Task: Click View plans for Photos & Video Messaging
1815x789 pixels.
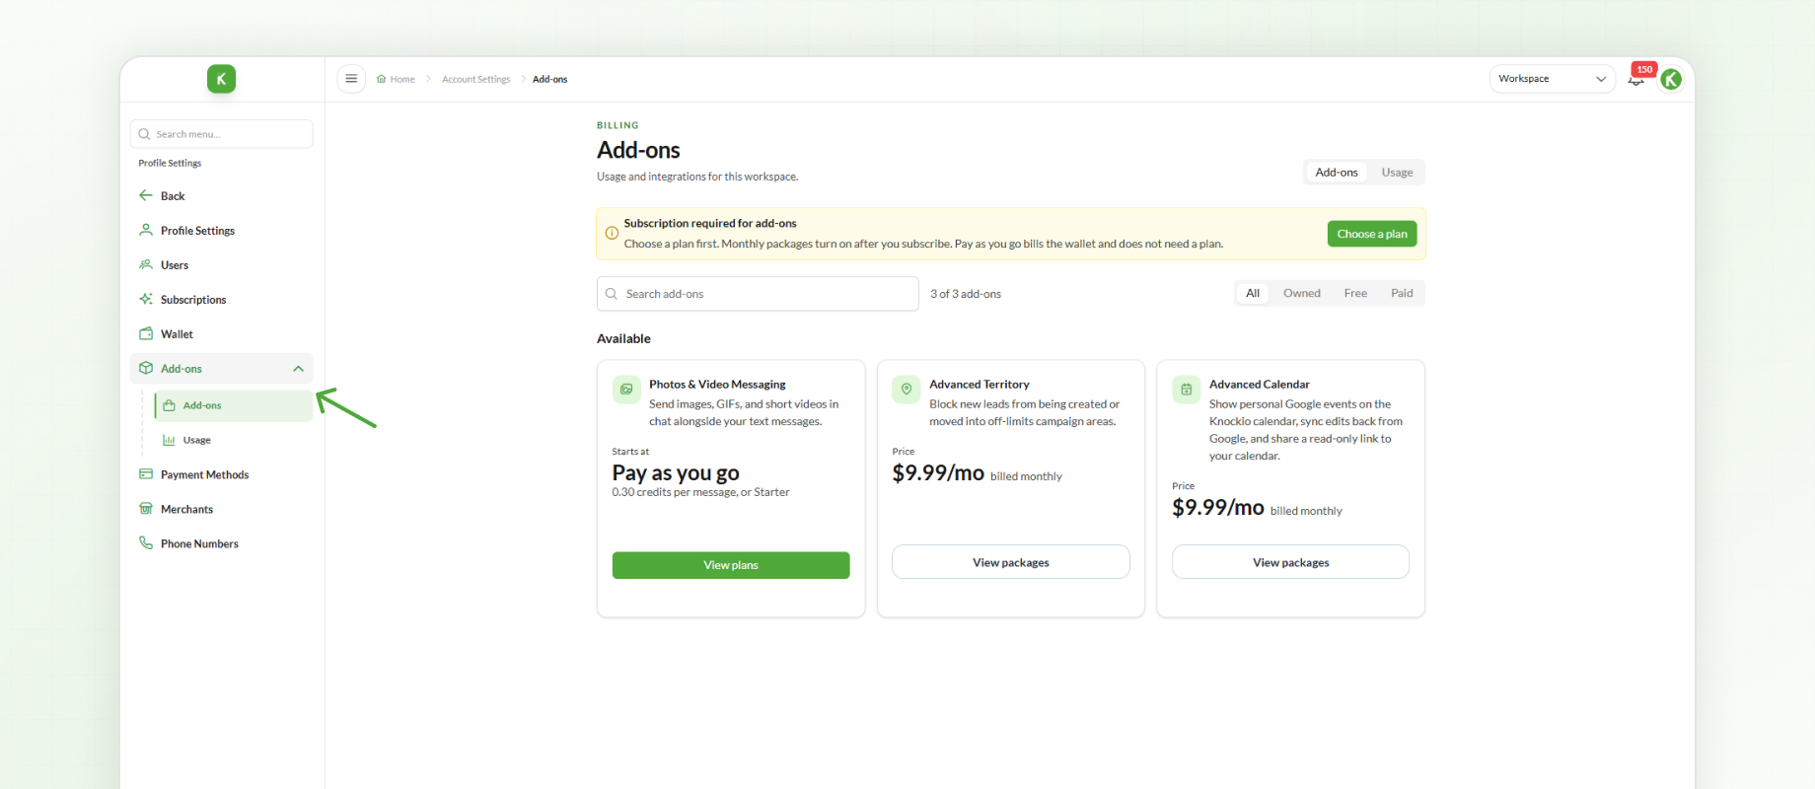Action: [731, 565]
